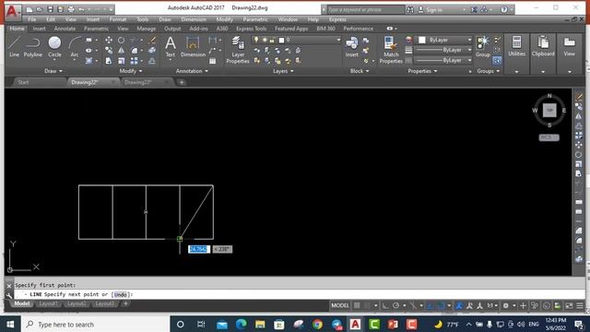
Task: Click Match Properties icon
Action: (391, 50)
